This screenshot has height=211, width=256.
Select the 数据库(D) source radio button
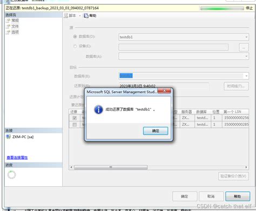[x=75, y=37]
